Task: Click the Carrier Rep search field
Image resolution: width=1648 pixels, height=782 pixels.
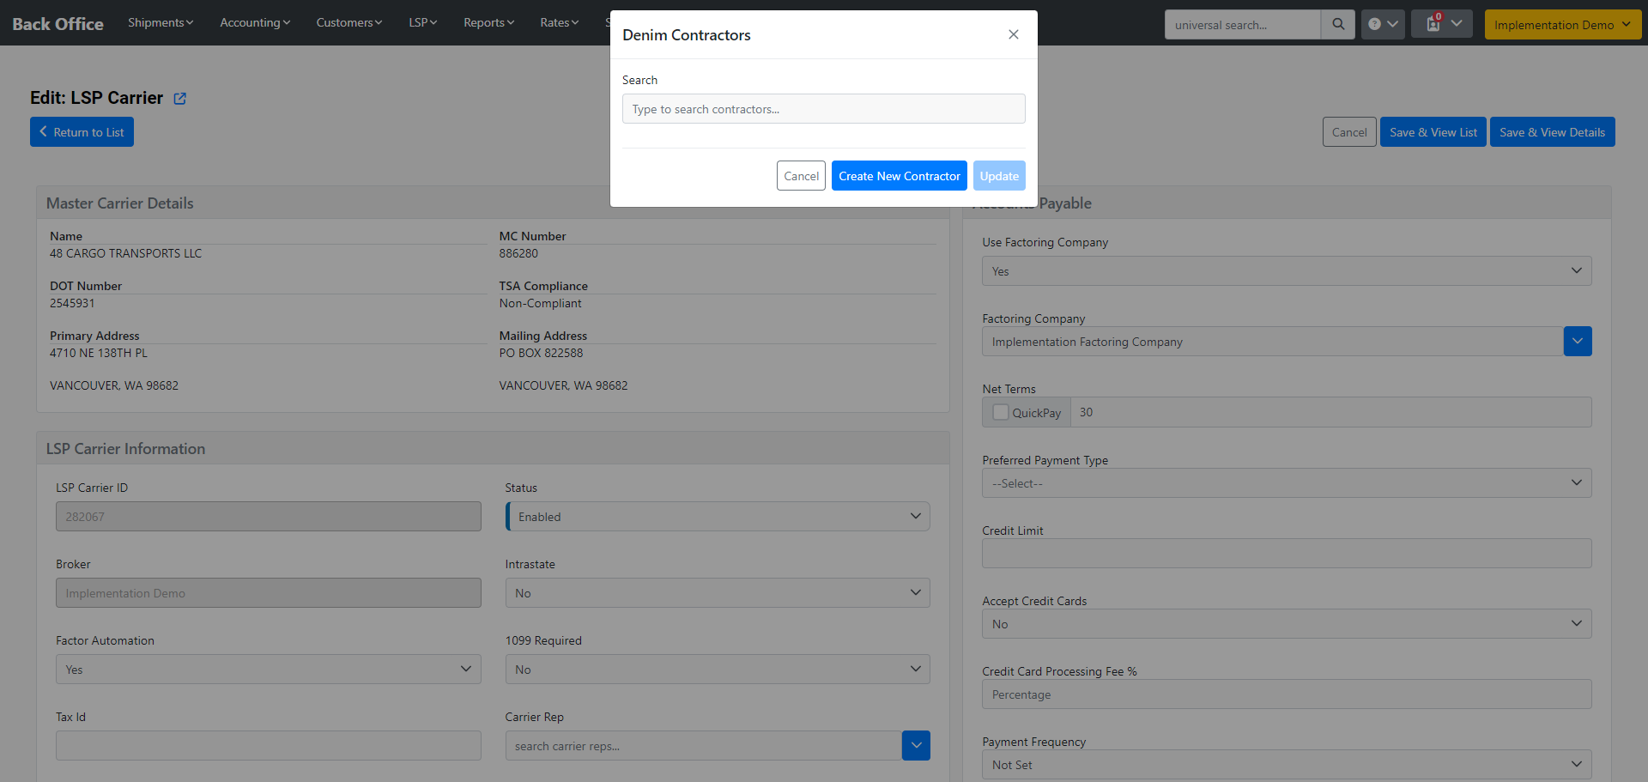Action: coord(704,746)
